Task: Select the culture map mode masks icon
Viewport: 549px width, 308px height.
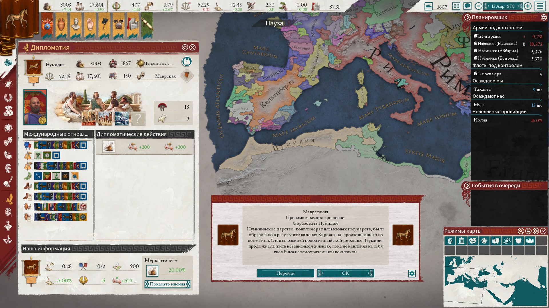Action: (x=473, y=241)
